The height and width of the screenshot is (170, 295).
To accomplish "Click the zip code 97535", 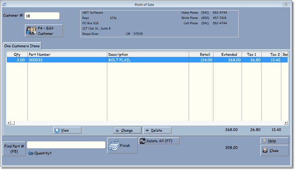I will pyautogui.click(x=138, y=34).
